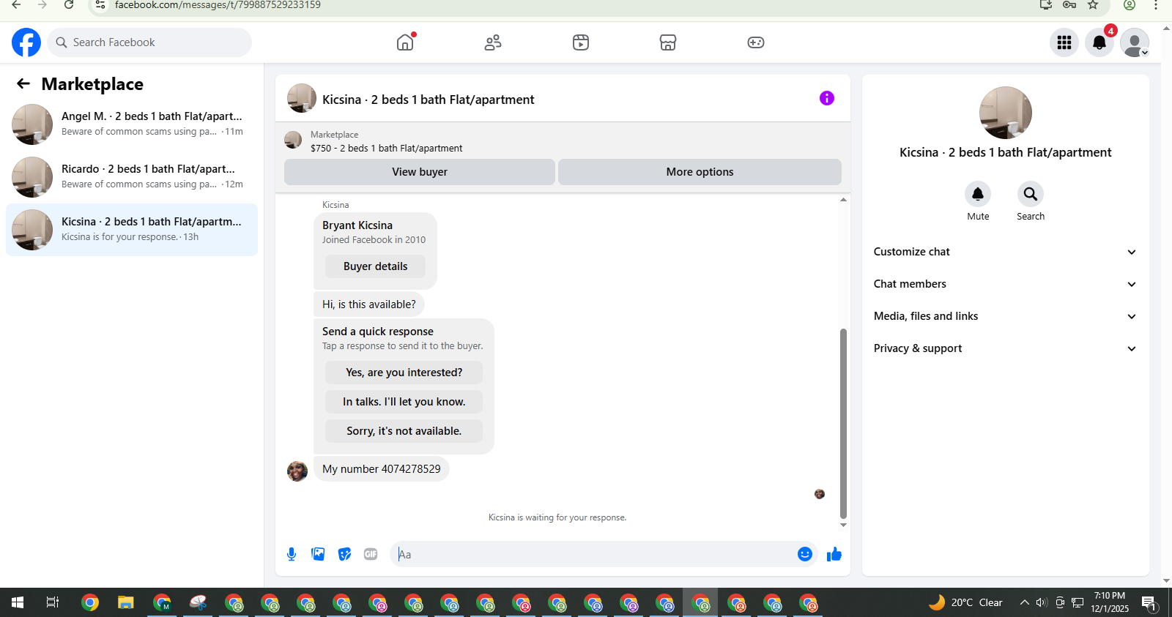The width and height of the screenshot is (1172, 617).
Task: Open the taskbar clock showing 7:10 PM
Action: point(1110,602)
